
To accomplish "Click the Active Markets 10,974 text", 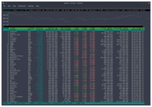I will [x=136, y=10].
